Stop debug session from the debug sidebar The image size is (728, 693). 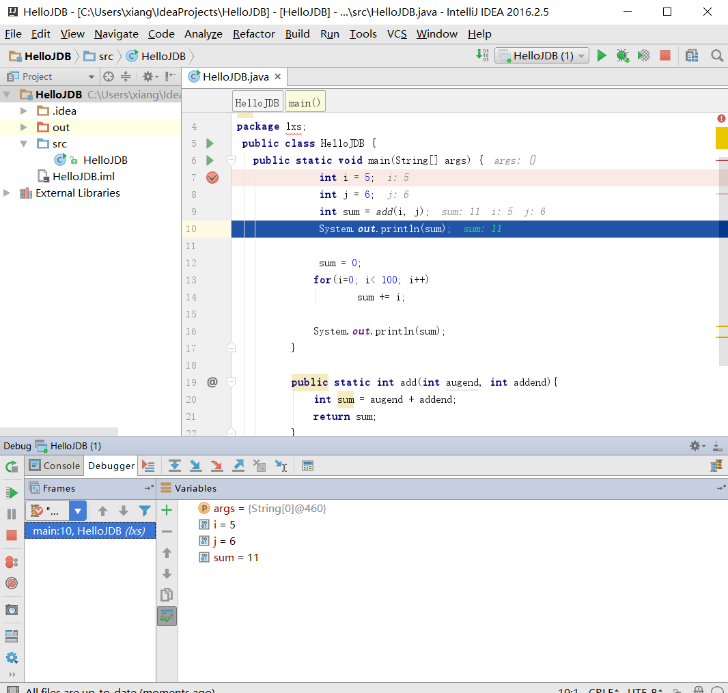pyautogui.click(x=12, y=535)
